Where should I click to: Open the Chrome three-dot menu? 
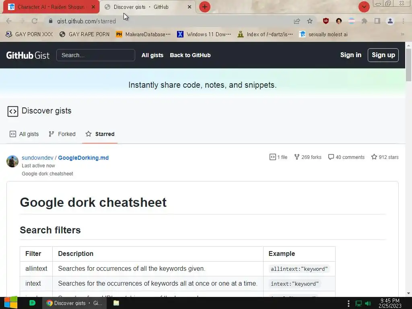click(x=403, y=21)
